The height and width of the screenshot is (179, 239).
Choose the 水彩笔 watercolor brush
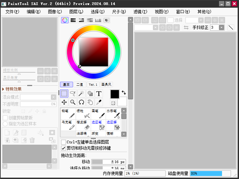(x=113, y=114)
